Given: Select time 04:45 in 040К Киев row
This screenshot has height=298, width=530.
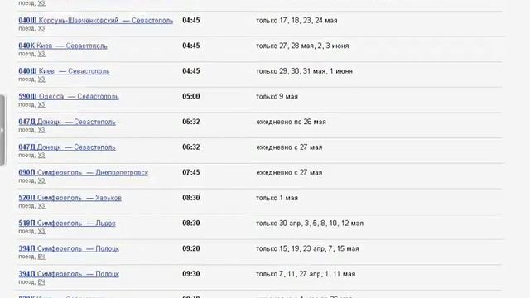Looking at the screenshot, I should tap(191, 46).
